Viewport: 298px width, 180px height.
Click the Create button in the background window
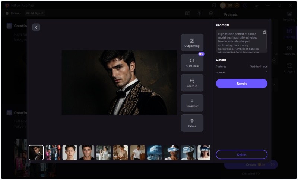click(251, 165)
